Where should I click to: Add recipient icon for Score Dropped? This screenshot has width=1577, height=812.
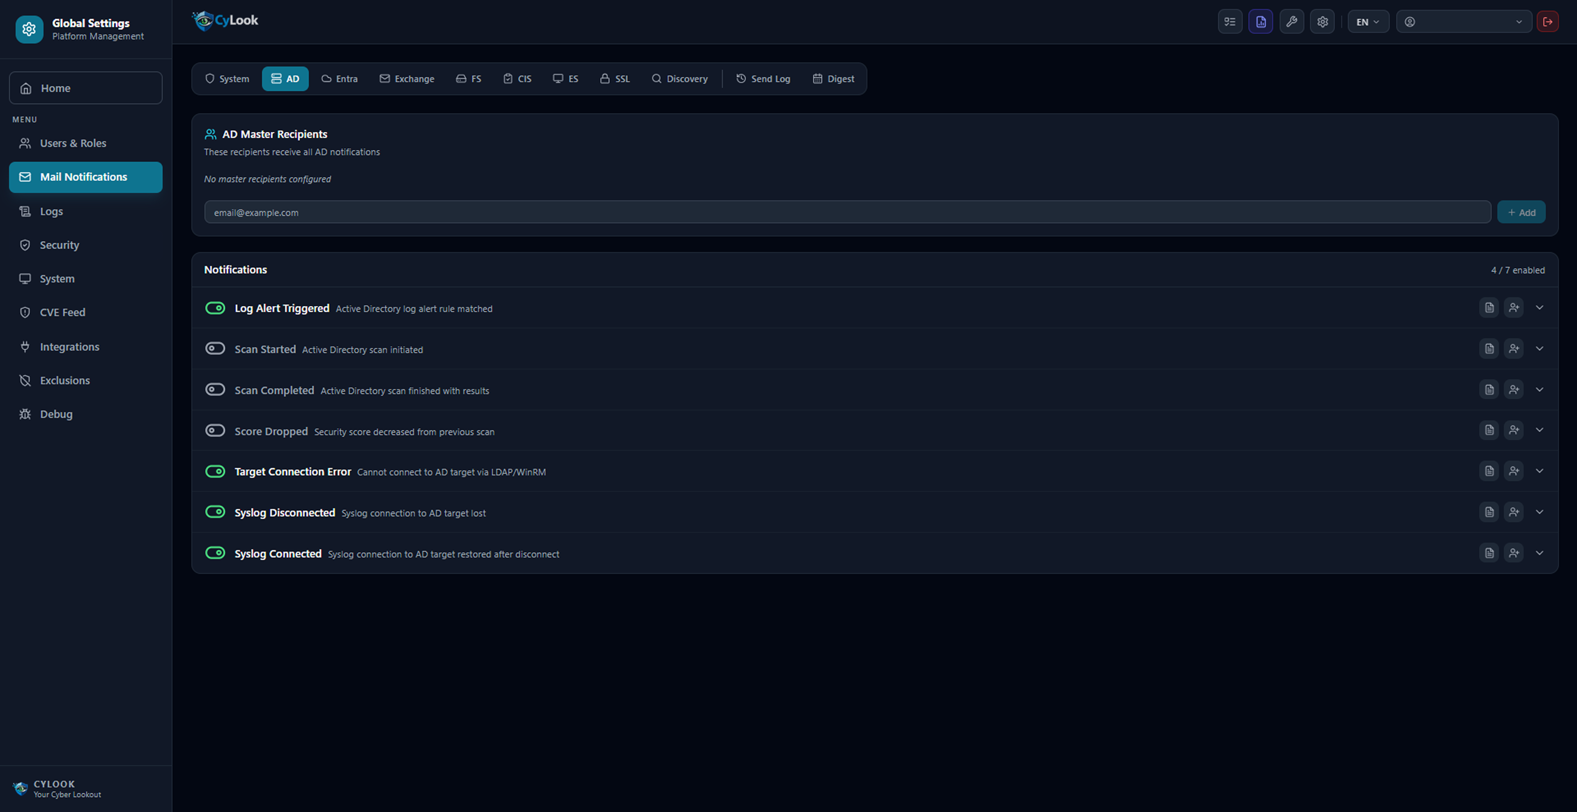click(1514, 430)
